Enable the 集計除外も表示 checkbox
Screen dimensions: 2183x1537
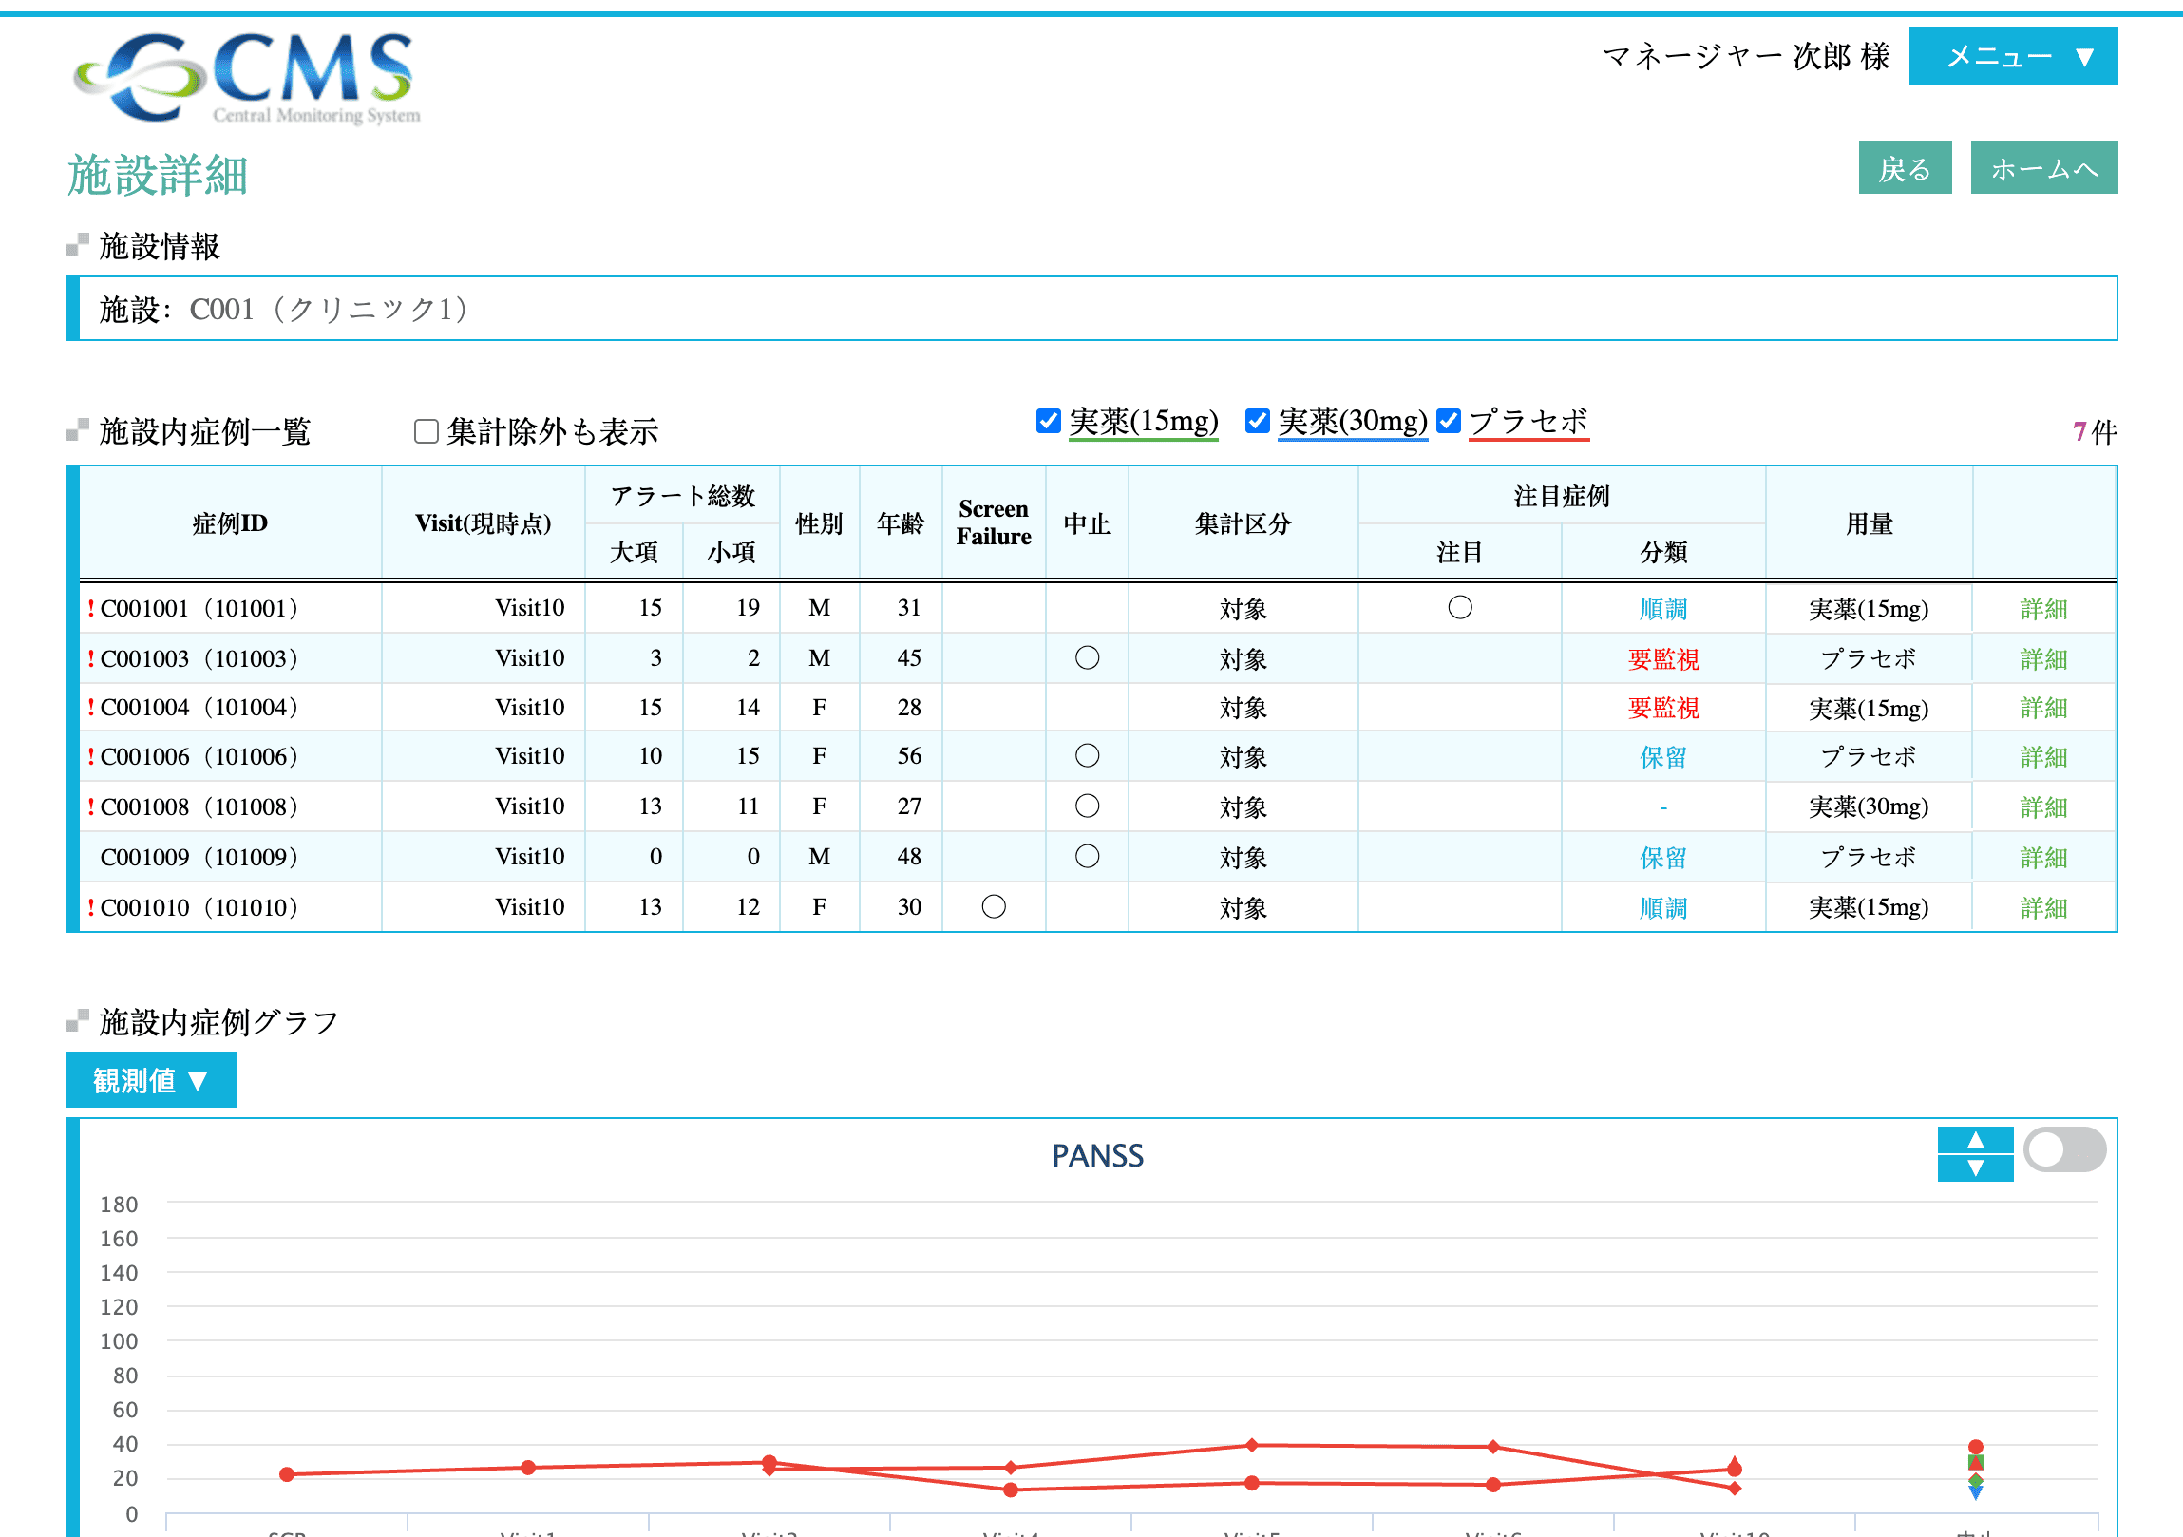(425, 430)
